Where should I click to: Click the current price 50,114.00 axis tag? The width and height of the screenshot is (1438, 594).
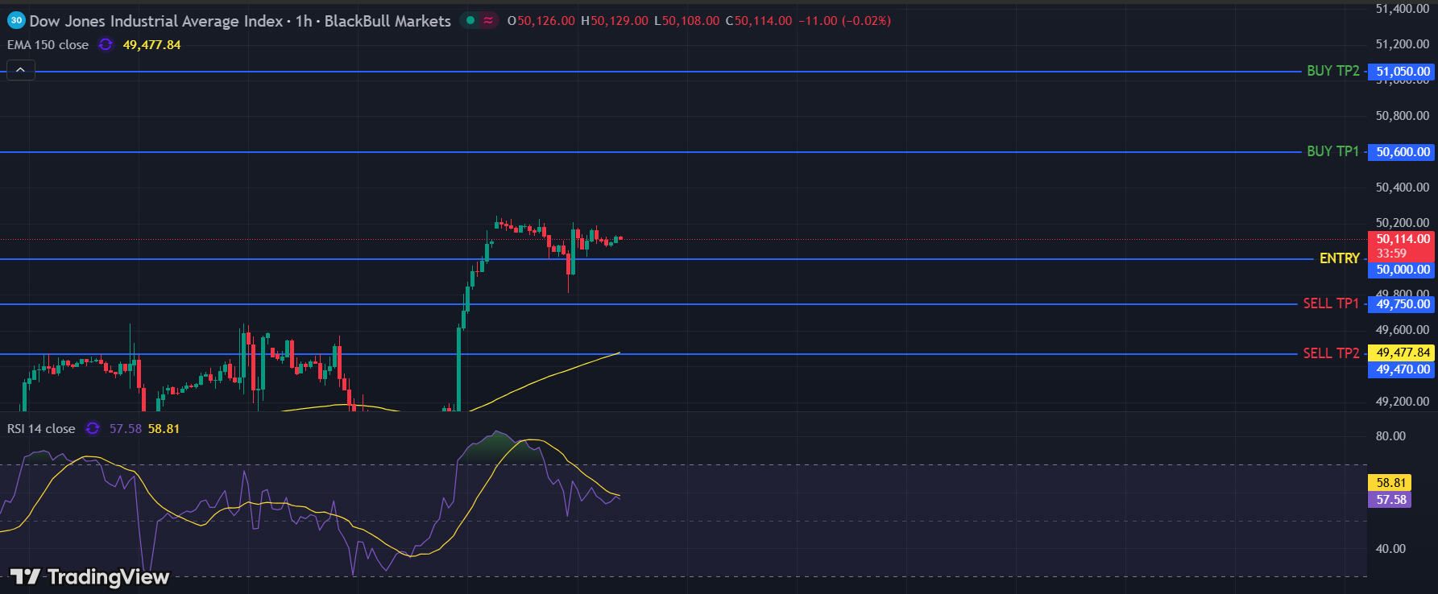pyautogui.click(x=1403, y=239)
